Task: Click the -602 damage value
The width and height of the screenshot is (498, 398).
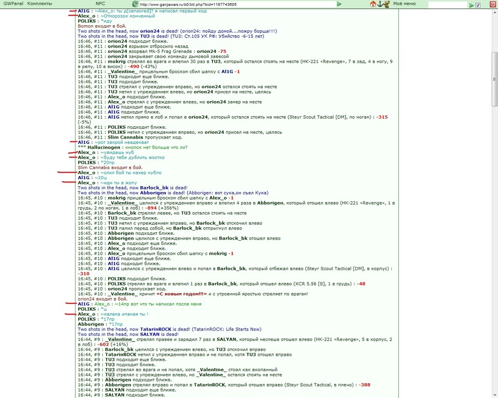Action: (x=103, y=345)
